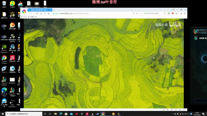The height and width of the screenshot is (116, 207).
Task: Select the iTools 3 desktop shortcut
Action: pyautogui.click(x=4, y=69)
